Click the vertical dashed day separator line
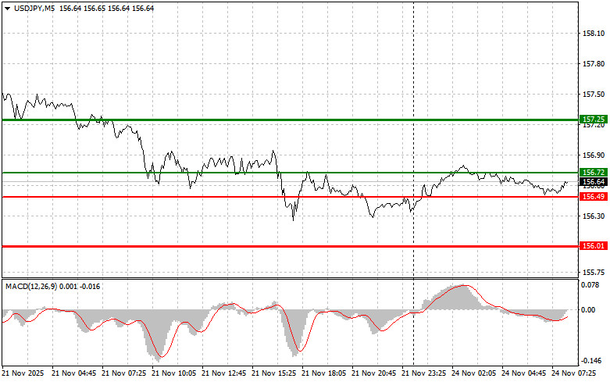The width and height of the screenshot is (610, 382). tap(413, 78)
